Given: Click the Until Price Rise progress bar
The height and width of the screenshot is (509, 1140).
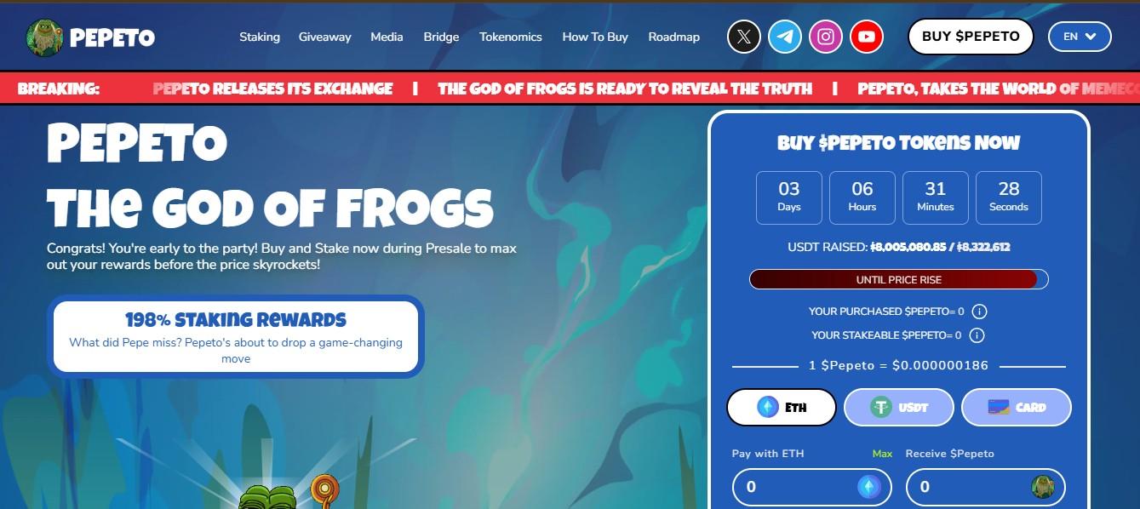Looking at the screenshot, I should point(899,279).
